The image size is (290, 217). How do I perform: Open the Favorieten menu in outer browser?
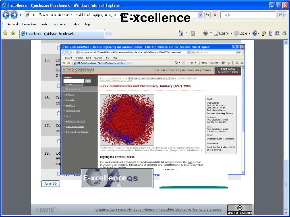[x=60, y=24]
